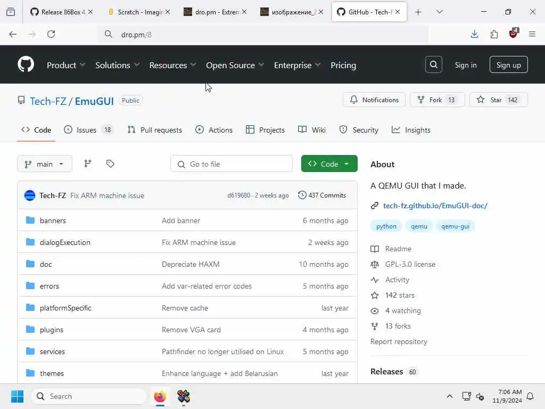Image resolution: width=545 pixels, height=409 pixels.
Task: Click the address bar showing dro.pm/8
Action: (x=263, y=35)
